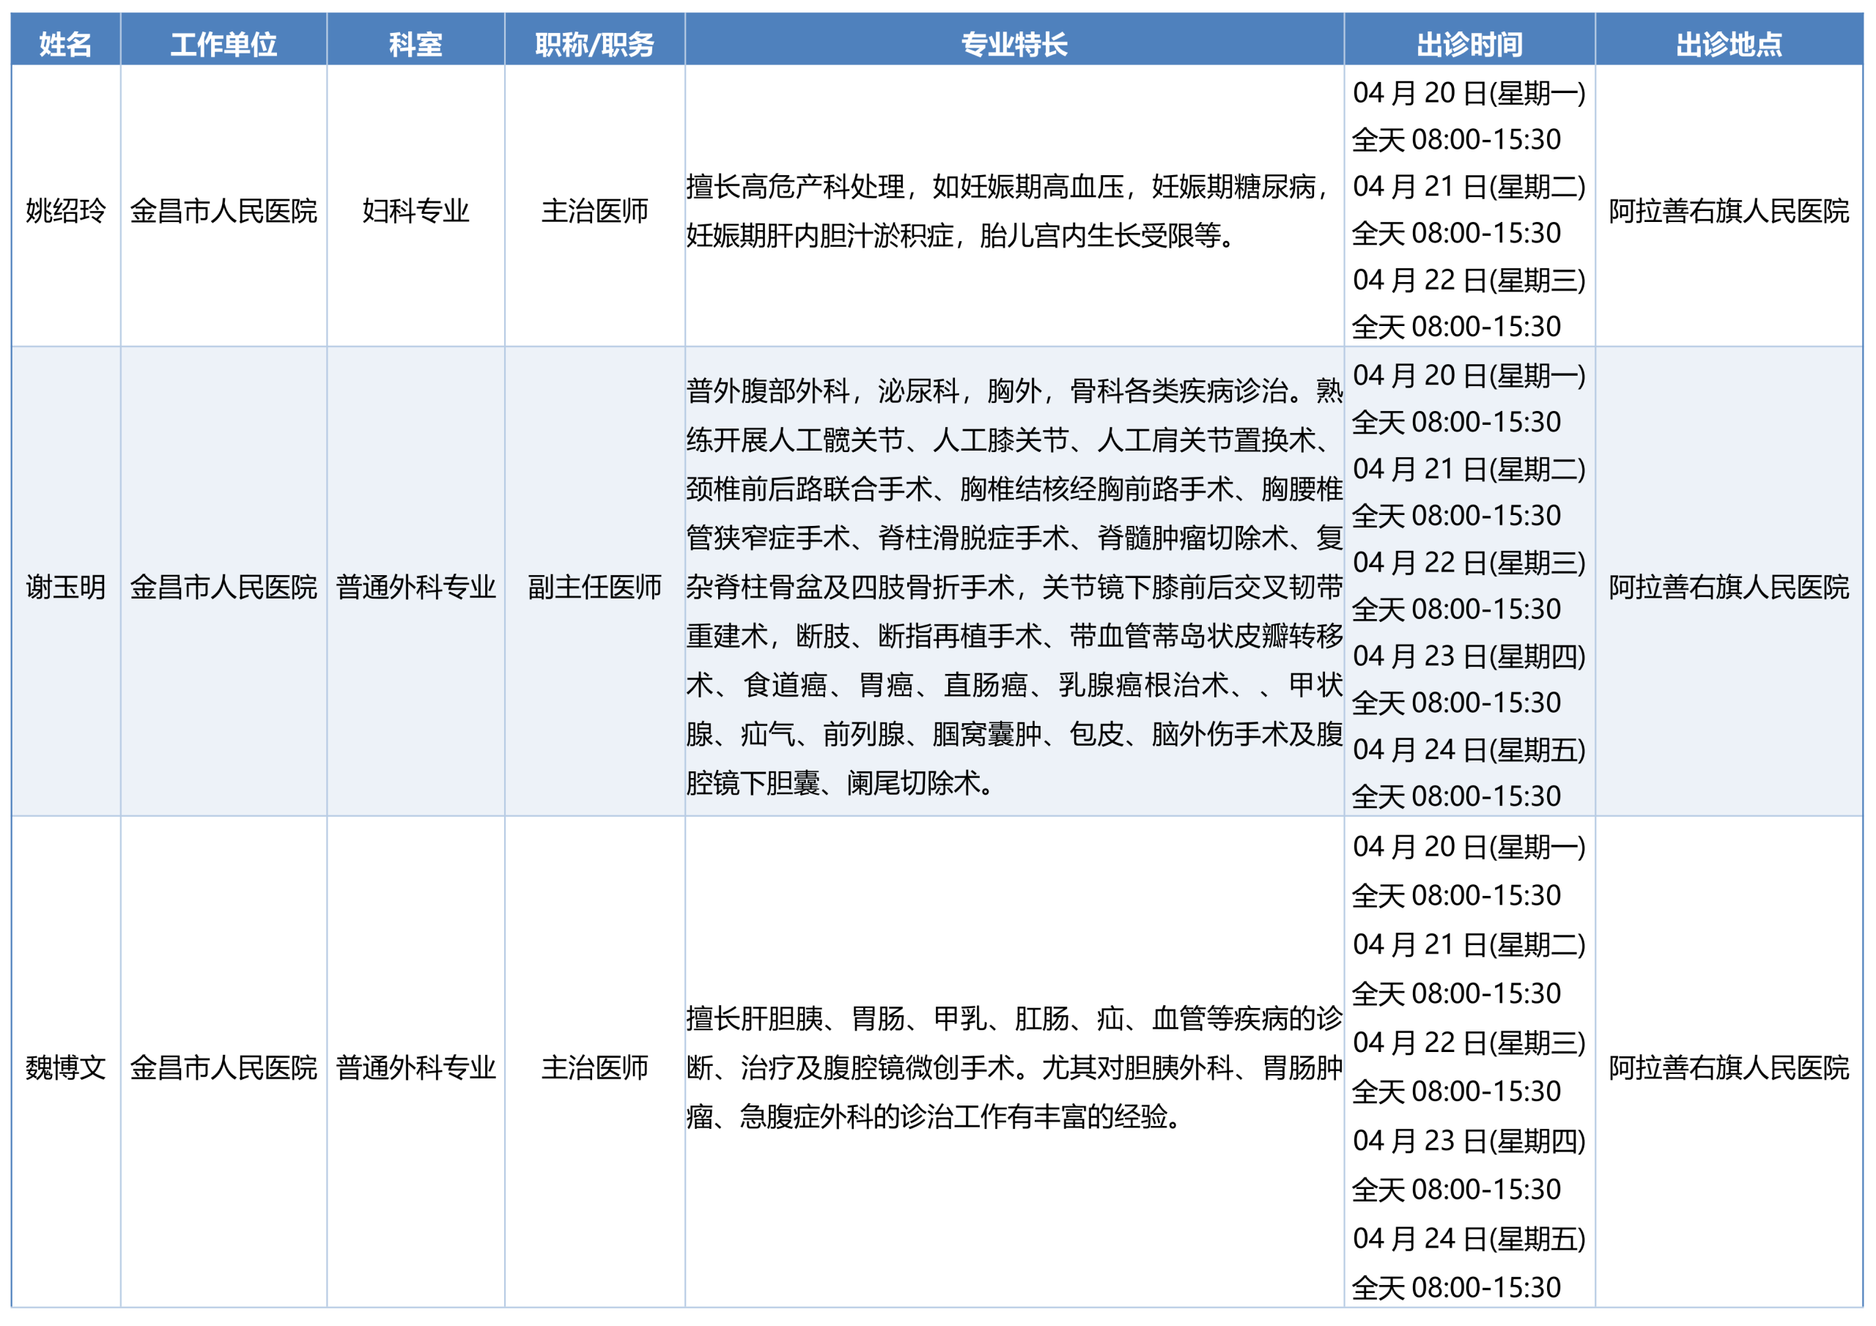1876x1326 pixels.
Task: Click the 科室 column header
Action: coord(415,44)
